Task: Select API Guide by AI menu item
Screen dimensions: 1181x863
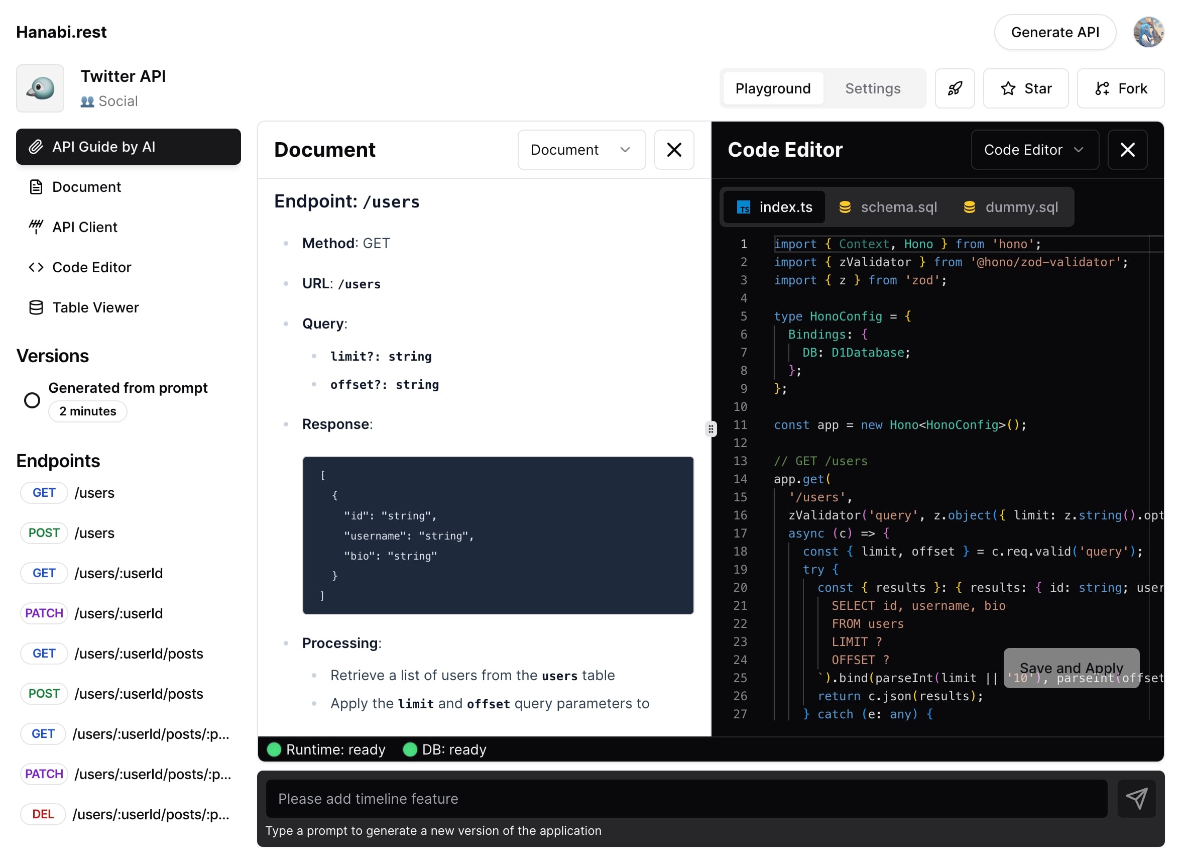Action: click(129, 147)
